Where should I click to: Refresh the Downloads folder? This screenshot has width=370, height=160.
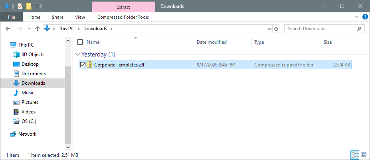pyautogui.click(x=276, y=29)
